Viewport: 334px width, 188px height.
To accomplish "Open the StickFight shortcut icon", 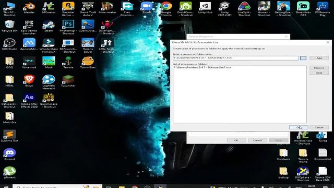I will [108, 27].
